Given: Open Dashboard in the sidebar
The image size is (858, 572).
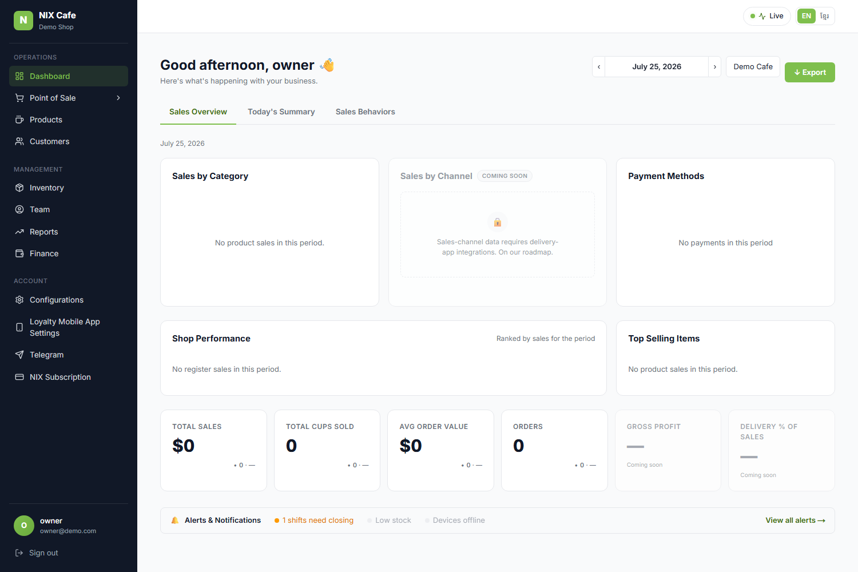Looking at the screenshot, I should coord(69,76).
